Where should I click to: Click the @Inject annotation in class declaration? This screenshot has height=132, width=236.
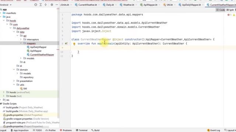pos(118,39)
